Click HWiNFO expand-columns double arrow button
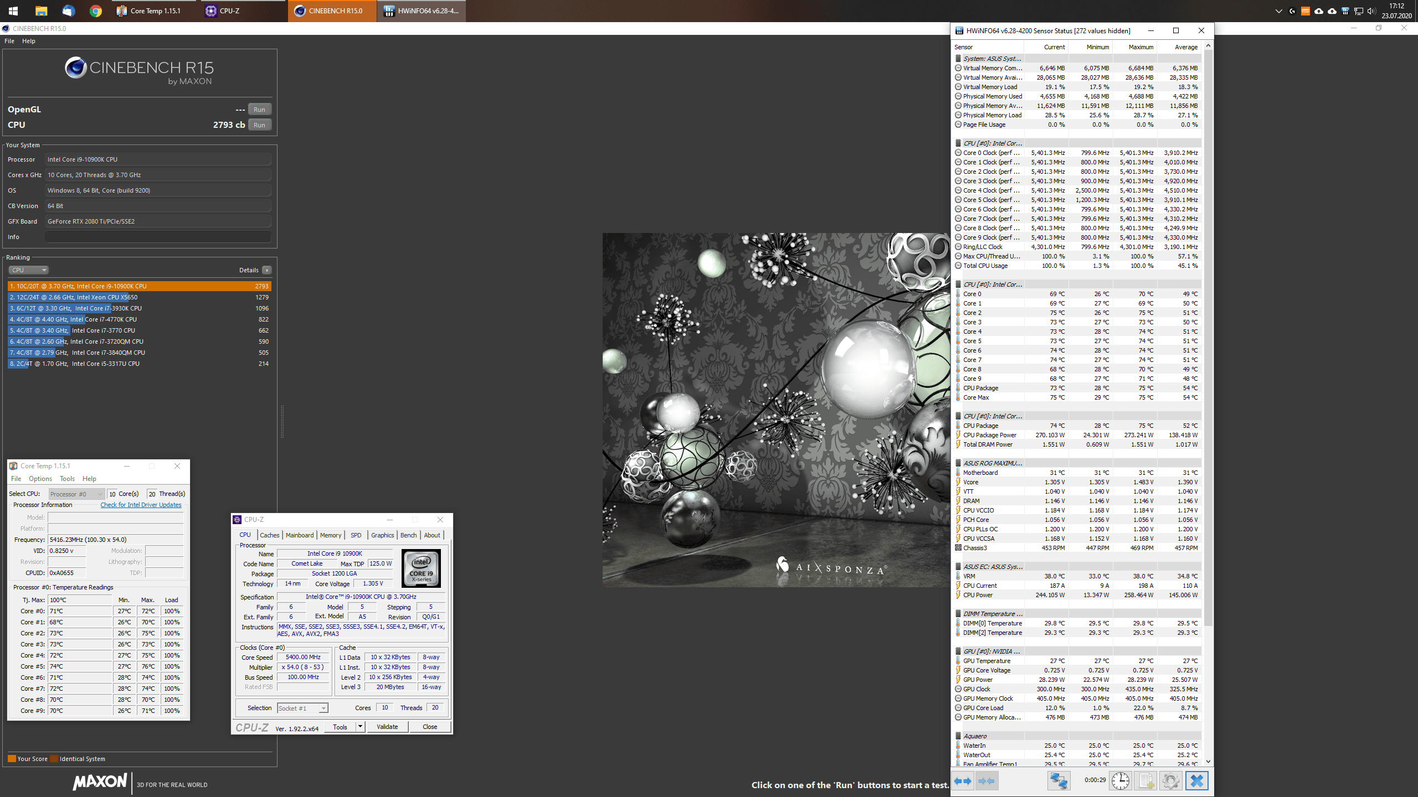The height and width of the screenshot is (797, 1418). pyautogui.click(x=964, y=781)
